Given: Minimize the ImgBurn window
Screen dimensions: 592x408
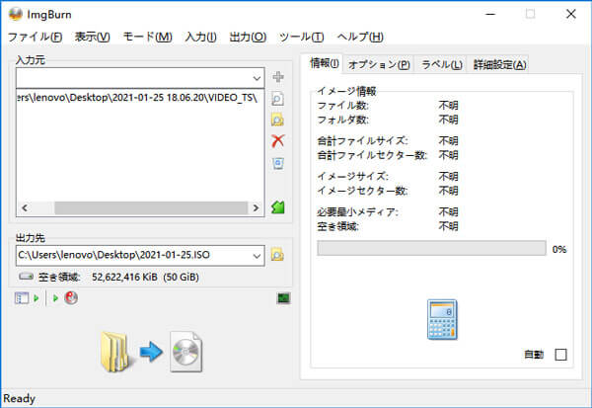Looking at the screenshot, I should (490, 14).
